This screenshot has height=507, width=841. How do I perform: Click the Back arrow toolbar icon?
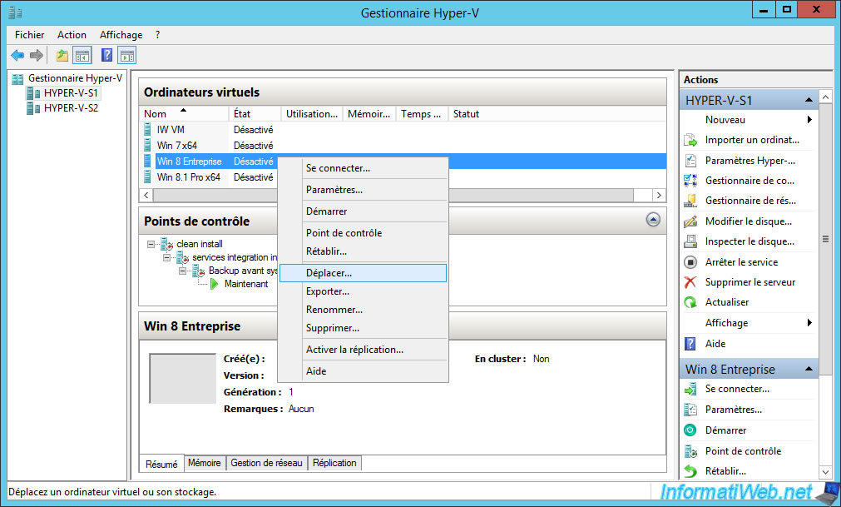click(x=17, y=55)
